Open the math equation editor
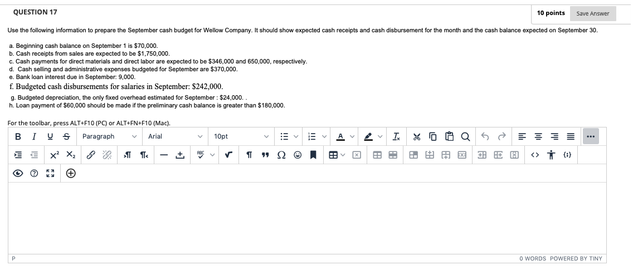 229,155
